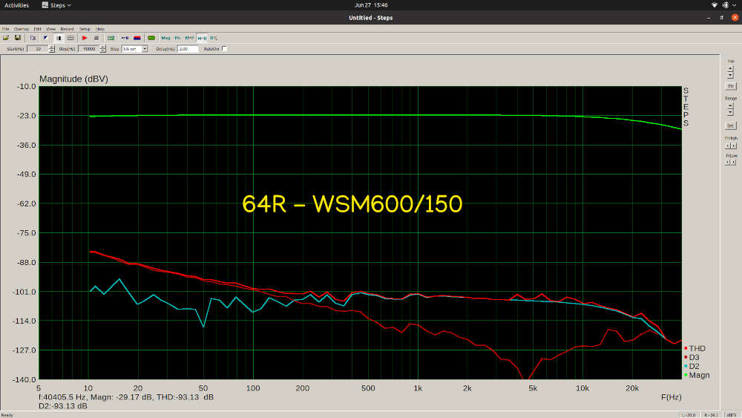Screen dimensions: 742x418
Task: Click the Magn legend entry
Action: click(697, 376)
